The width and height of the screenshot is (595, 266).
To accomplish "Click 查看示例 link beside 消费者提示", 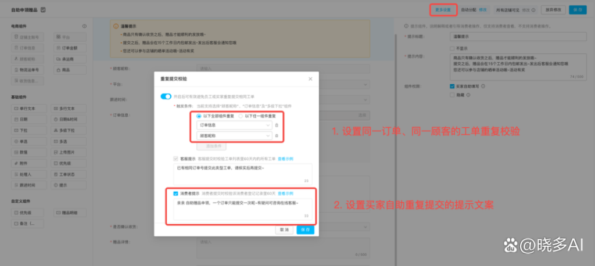I will click(x=285, y=193).
